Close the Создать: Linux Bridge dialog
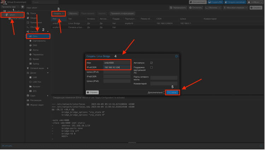The height and width of the screenshot is (150, 265). [x=176, y=56]
